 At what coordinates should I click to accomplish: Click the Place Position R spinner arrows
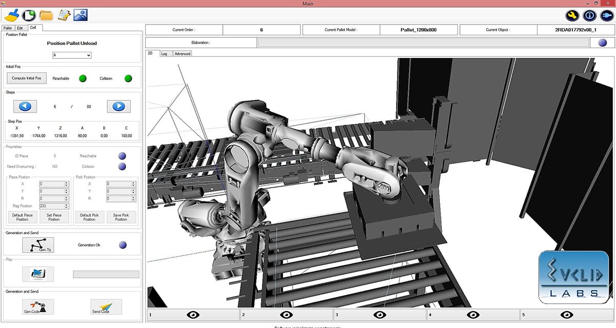point(67,198)
